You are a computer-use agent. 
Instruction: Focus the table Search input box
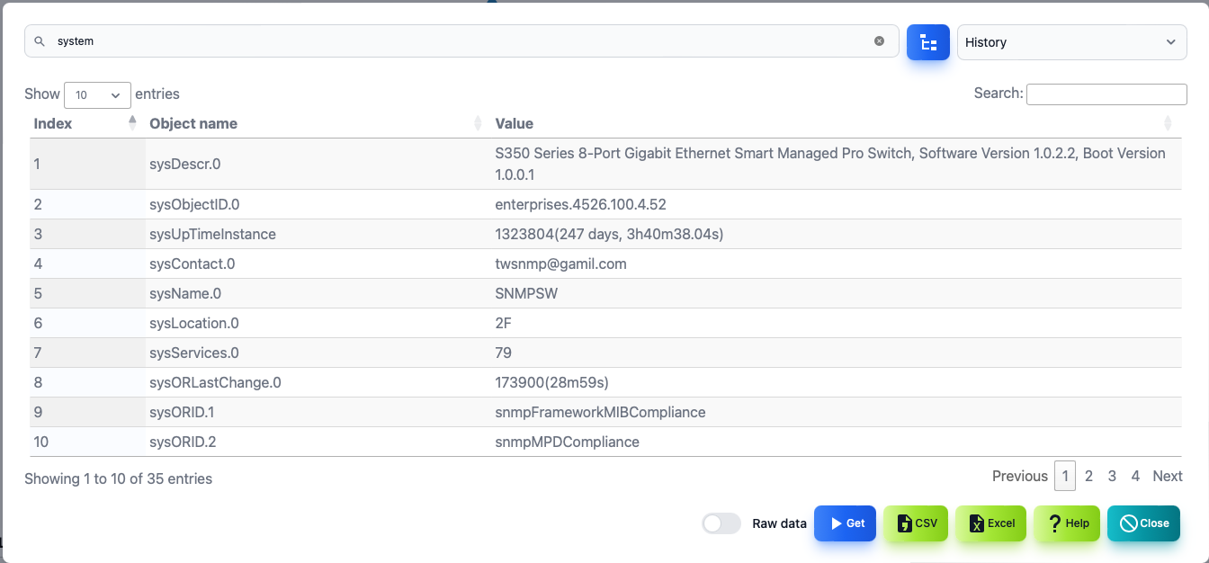coord(1106,94)
